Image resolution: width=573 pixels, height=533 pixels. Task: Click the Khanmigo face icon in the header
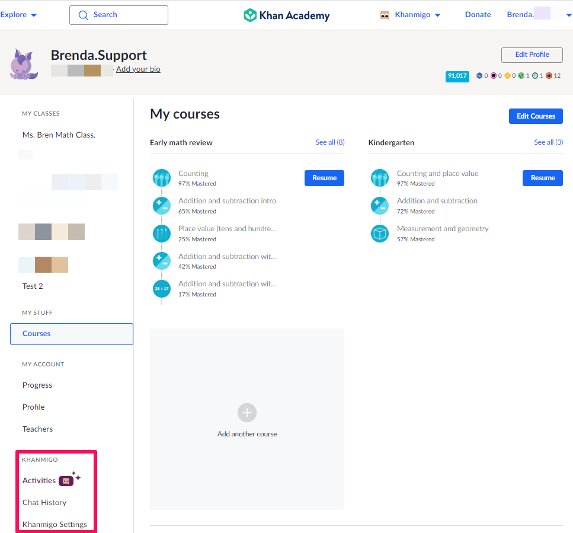tap(385, 15)
